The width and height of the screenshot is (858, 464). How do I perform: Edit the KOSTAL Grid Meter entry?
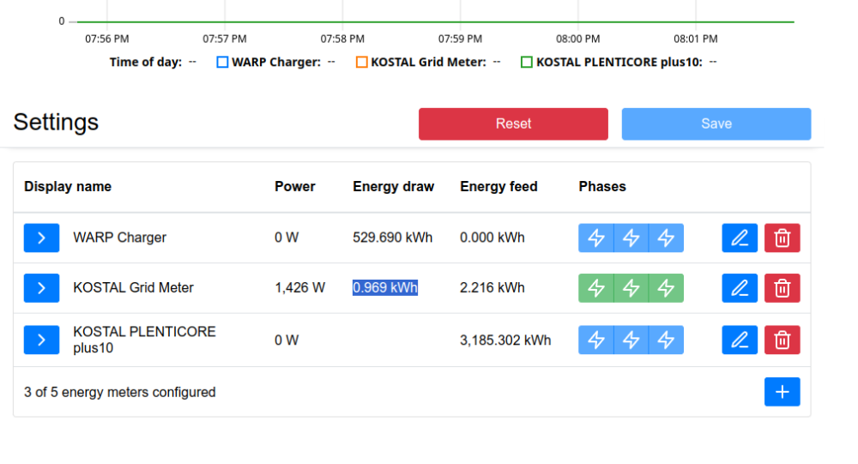click(740, 288)
